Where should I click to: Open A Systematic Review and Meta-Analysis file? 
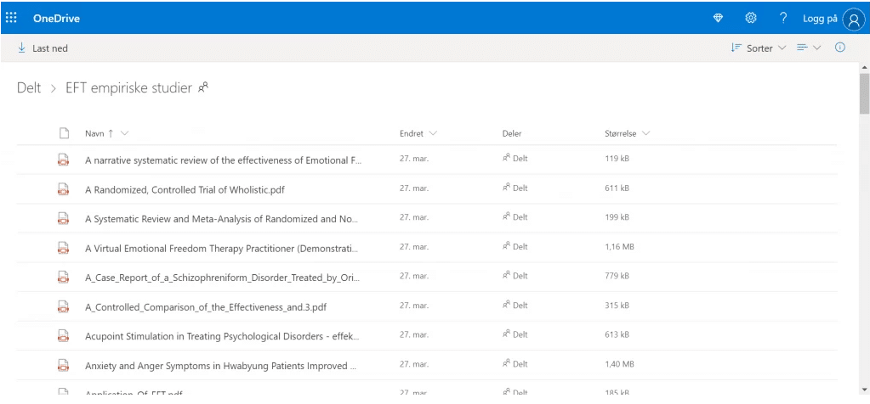click(222, 219)
